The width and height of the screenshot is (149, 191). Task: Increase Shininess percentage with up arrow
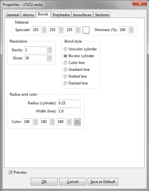[x=131, y=28]
